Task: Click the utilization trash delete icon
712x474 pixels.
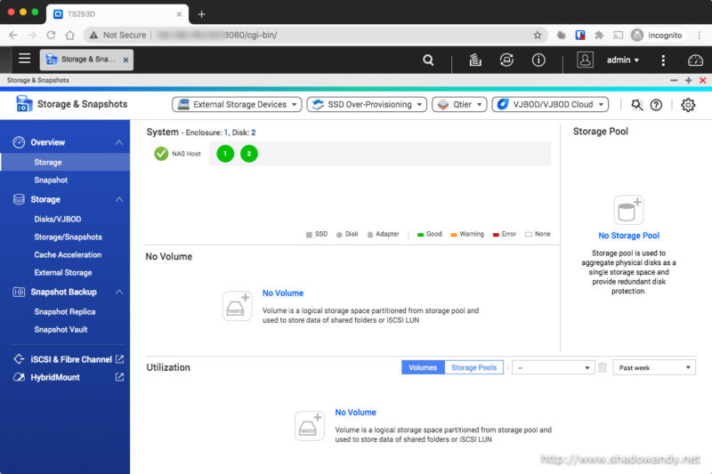Action: (x=603, y=367)
